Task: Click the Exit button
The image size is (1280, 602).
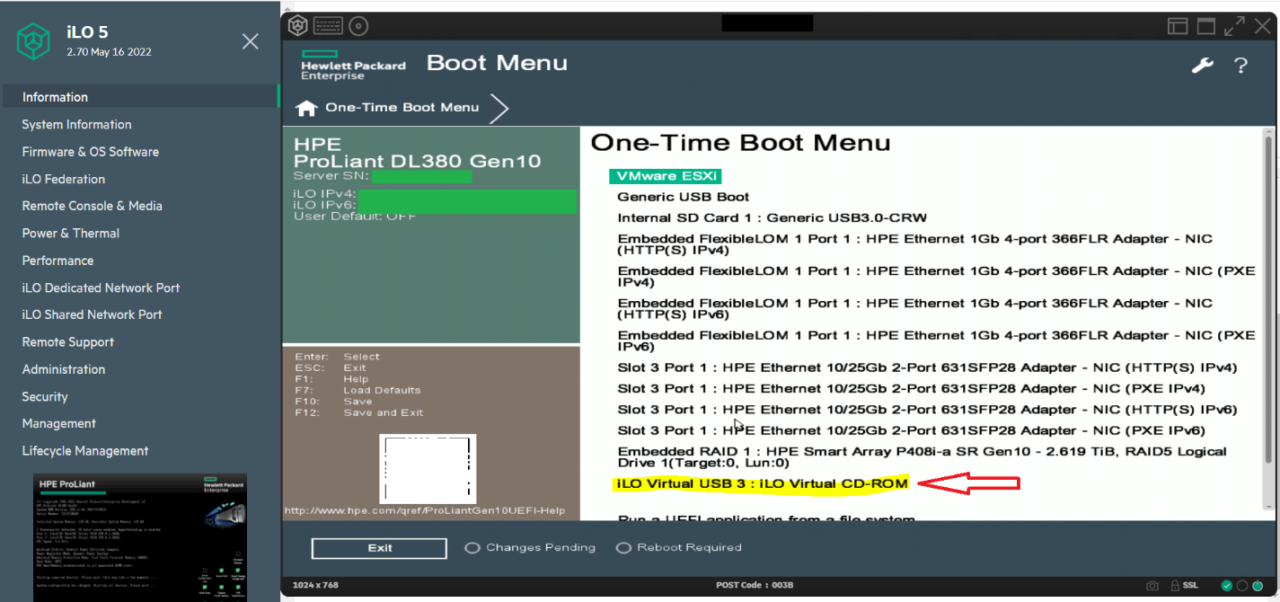Action: pos(379,548)
